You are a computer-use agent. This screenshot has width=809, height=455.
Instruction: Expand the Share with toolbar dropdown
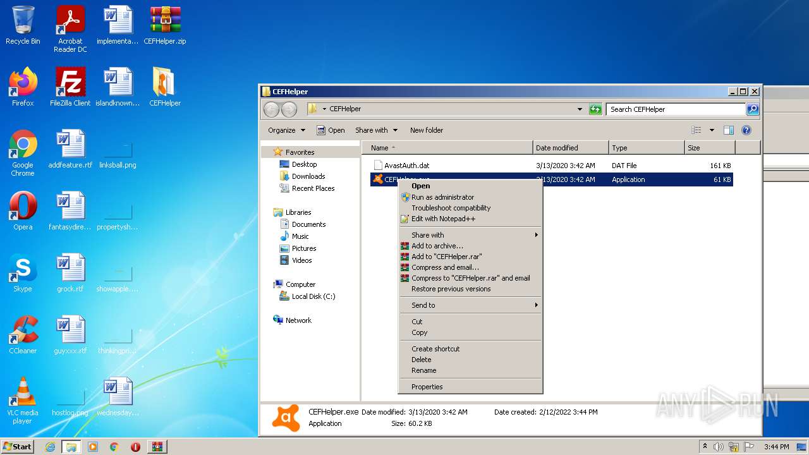click(x=377, y=130)
